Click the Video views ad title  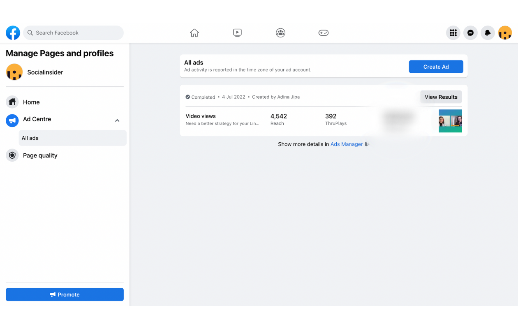click(201, 116)
